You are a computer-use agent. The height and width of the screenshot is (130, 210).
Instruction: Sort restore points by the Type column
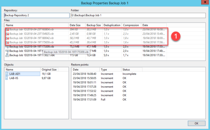[x=111, y=70]
